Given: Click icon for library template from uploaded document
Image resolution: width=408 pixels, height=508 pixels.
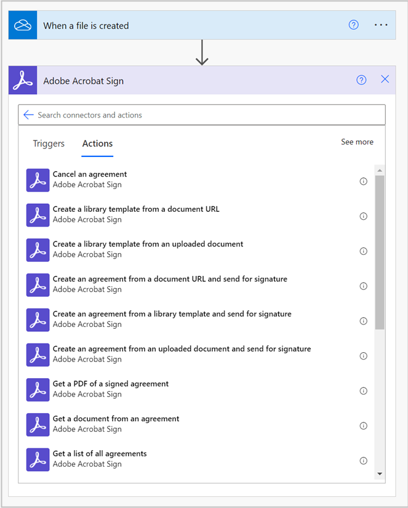Looking at the screenshot, I should click(38, 250).
